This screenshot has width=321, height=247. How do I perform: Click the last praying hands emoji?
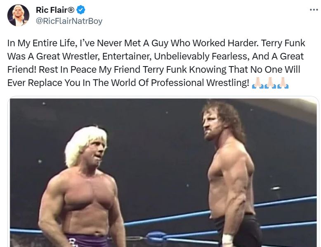pos(283,83)
